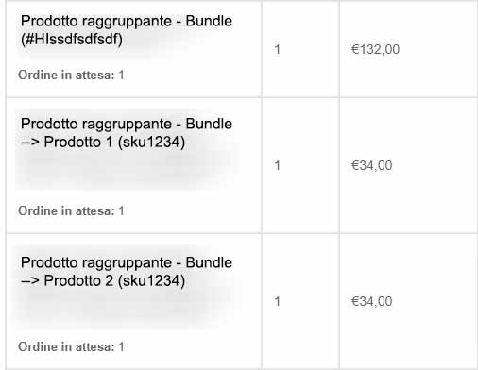Click quantity 1 in the €132,00 row
The width and height of the screenshot is (478, 370).
click(x=277, y=49)
